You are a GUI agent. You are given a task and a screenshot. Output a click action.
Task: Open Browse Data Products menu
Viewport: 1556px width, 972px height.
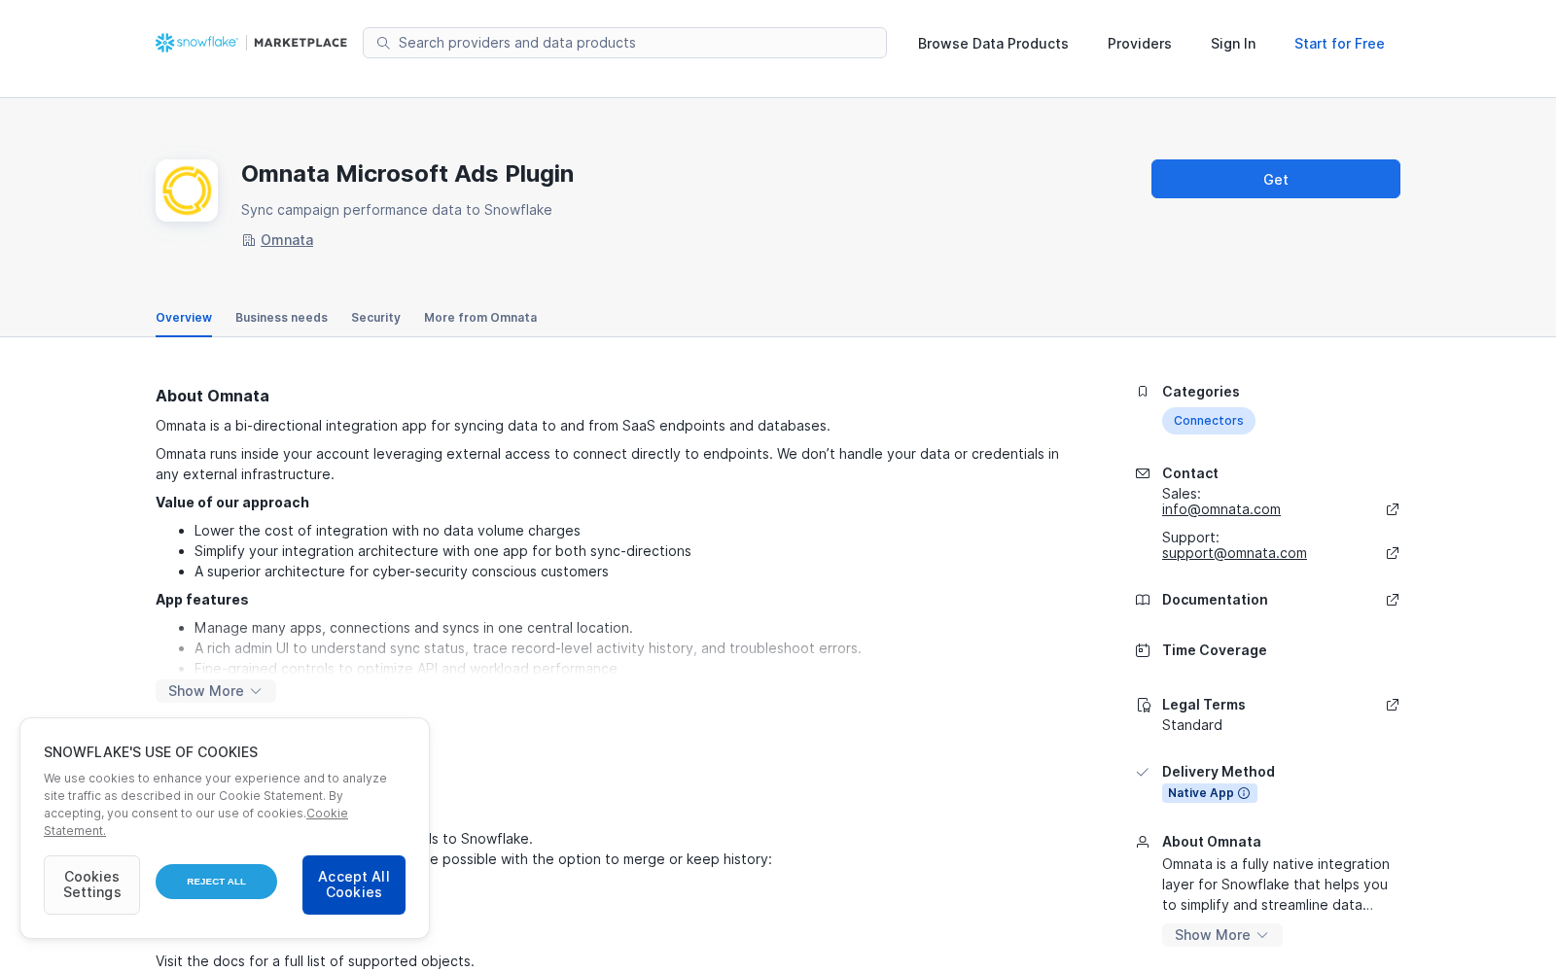pos(993,44)
